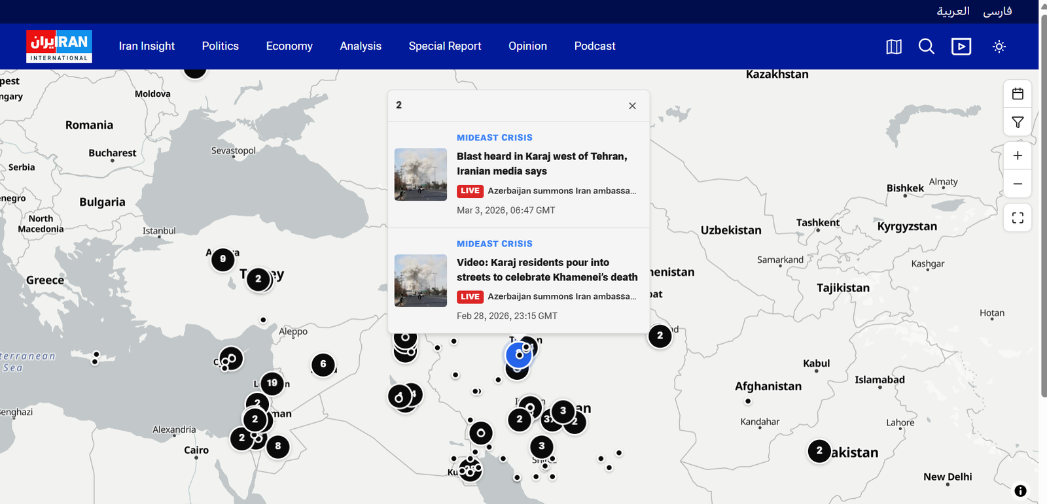Zoom in on the map
The width and height of the screenshot is (1047, 504).
1018,156
